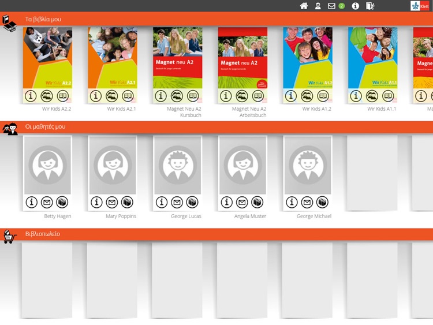
Task: Click the students icon beside 'Οι μαθητές μου'
Action: tap(10, 129)
